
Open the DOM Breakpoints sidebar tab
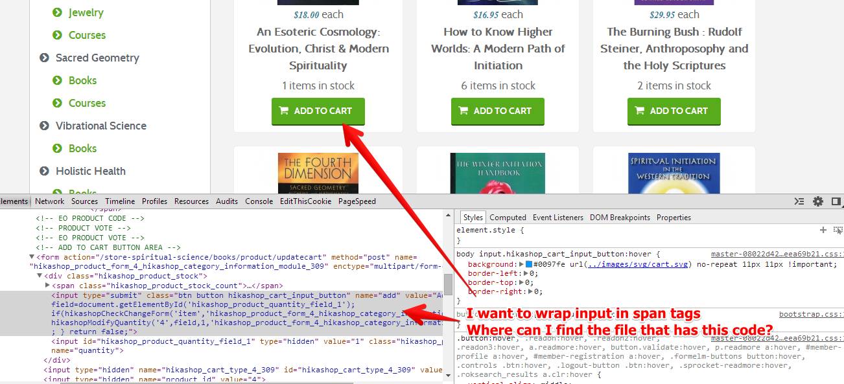[620, 218]
